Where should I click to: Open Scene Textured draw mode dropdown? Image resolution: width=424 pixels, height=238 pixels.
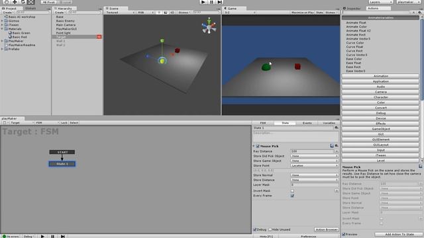pyautogui.click(x=121, y=13)
